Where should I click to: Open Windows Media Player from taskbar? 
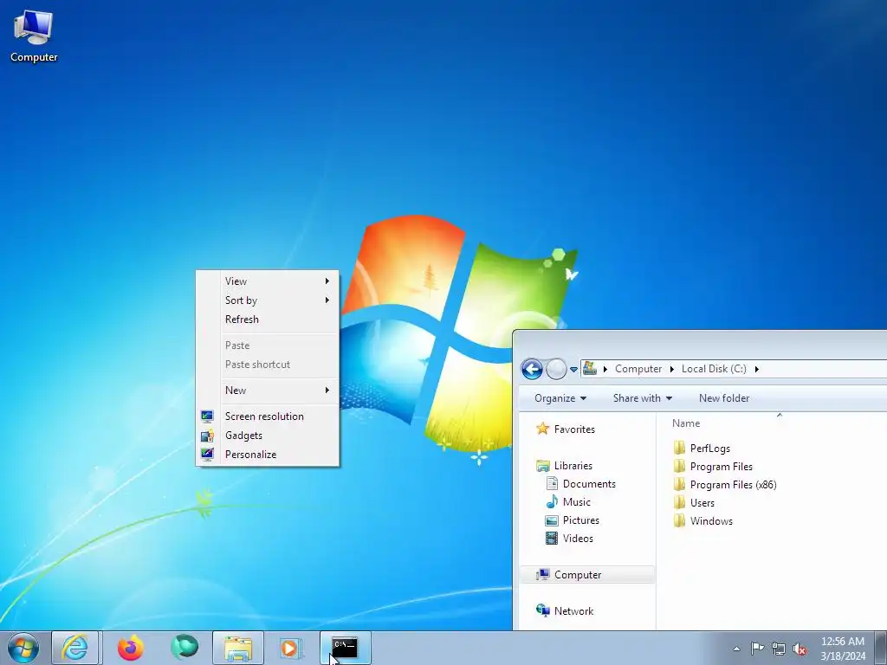pos(291,648)
